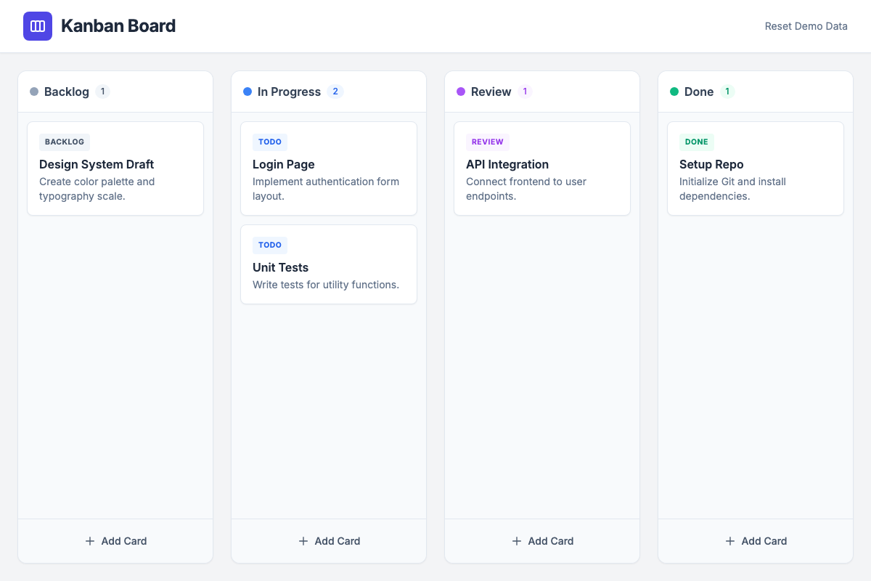Screen dimensions: 871x581
Task: Select the REVIEW tag on API Integration card
Action: pyautogui.click(x=487, y=142)
